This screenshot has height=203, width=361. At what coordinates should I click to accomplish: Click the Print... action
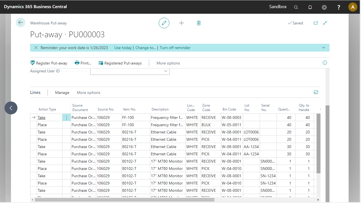83,63
